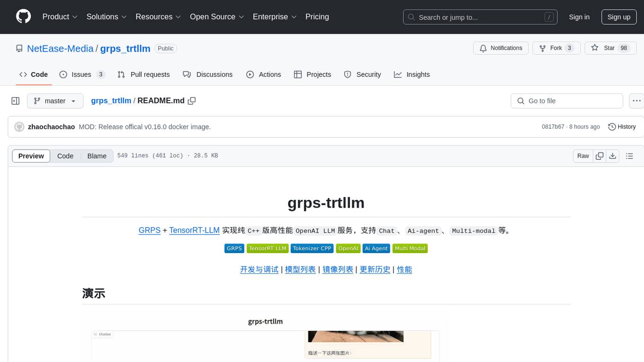Viewport: 644px width, 362px height.
Task: Copy raw file contents
Action: point(599,156)
